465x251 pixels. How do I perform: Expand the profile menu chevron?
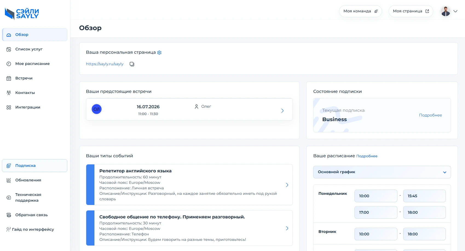[455, 11]
